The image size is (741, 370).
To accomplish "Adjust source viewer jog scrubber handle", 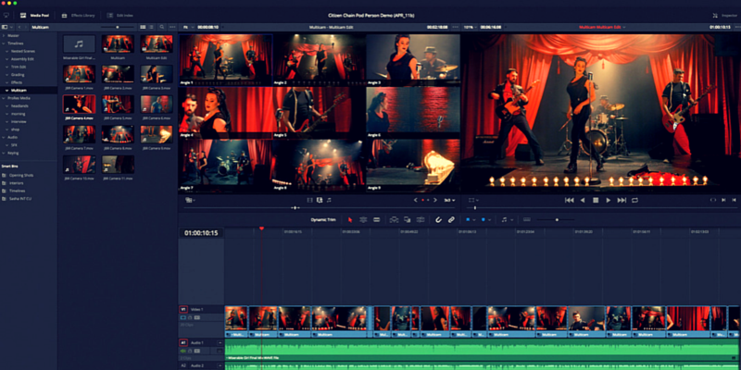I will click(295, 207).
